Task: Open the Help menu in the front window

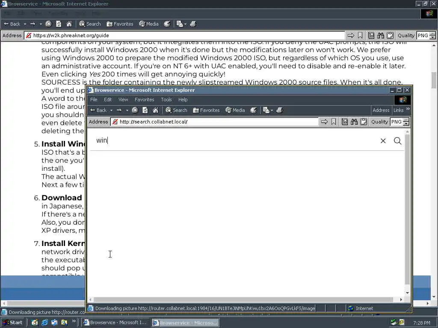Action: (183, 100)
